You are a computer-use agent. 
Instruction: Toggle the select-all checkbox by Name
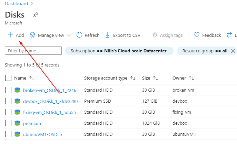point(8,78)
